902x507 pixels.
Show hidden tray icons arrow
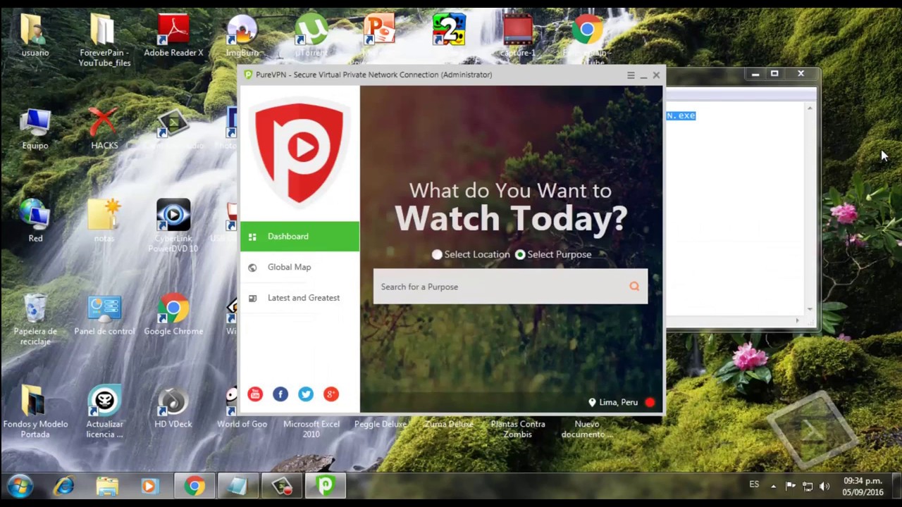coord(774,487)
